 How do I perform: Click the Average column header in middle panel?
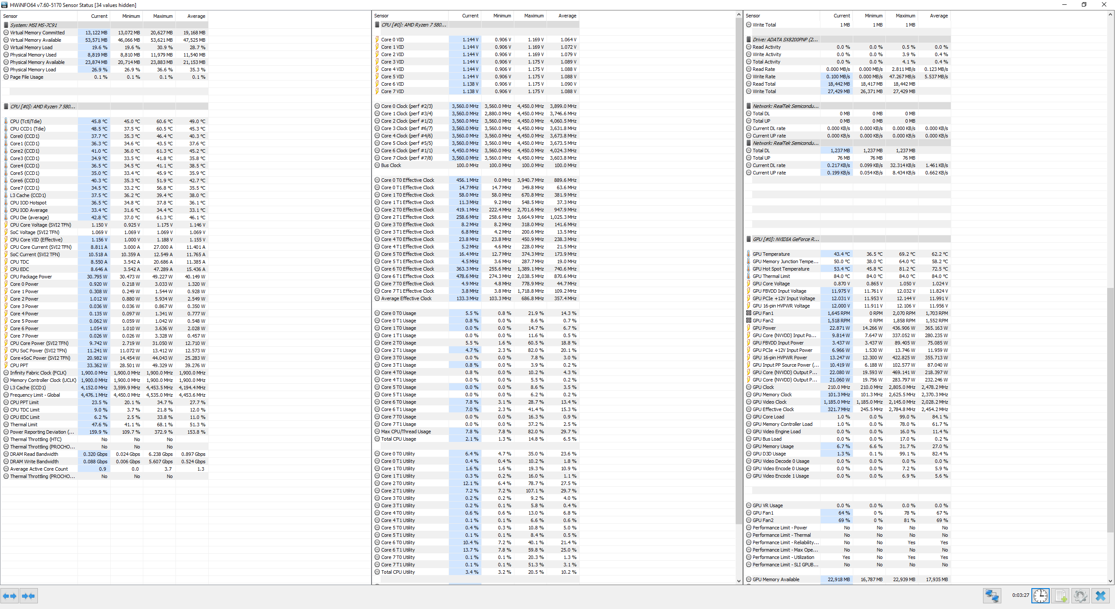pos(567,16)
